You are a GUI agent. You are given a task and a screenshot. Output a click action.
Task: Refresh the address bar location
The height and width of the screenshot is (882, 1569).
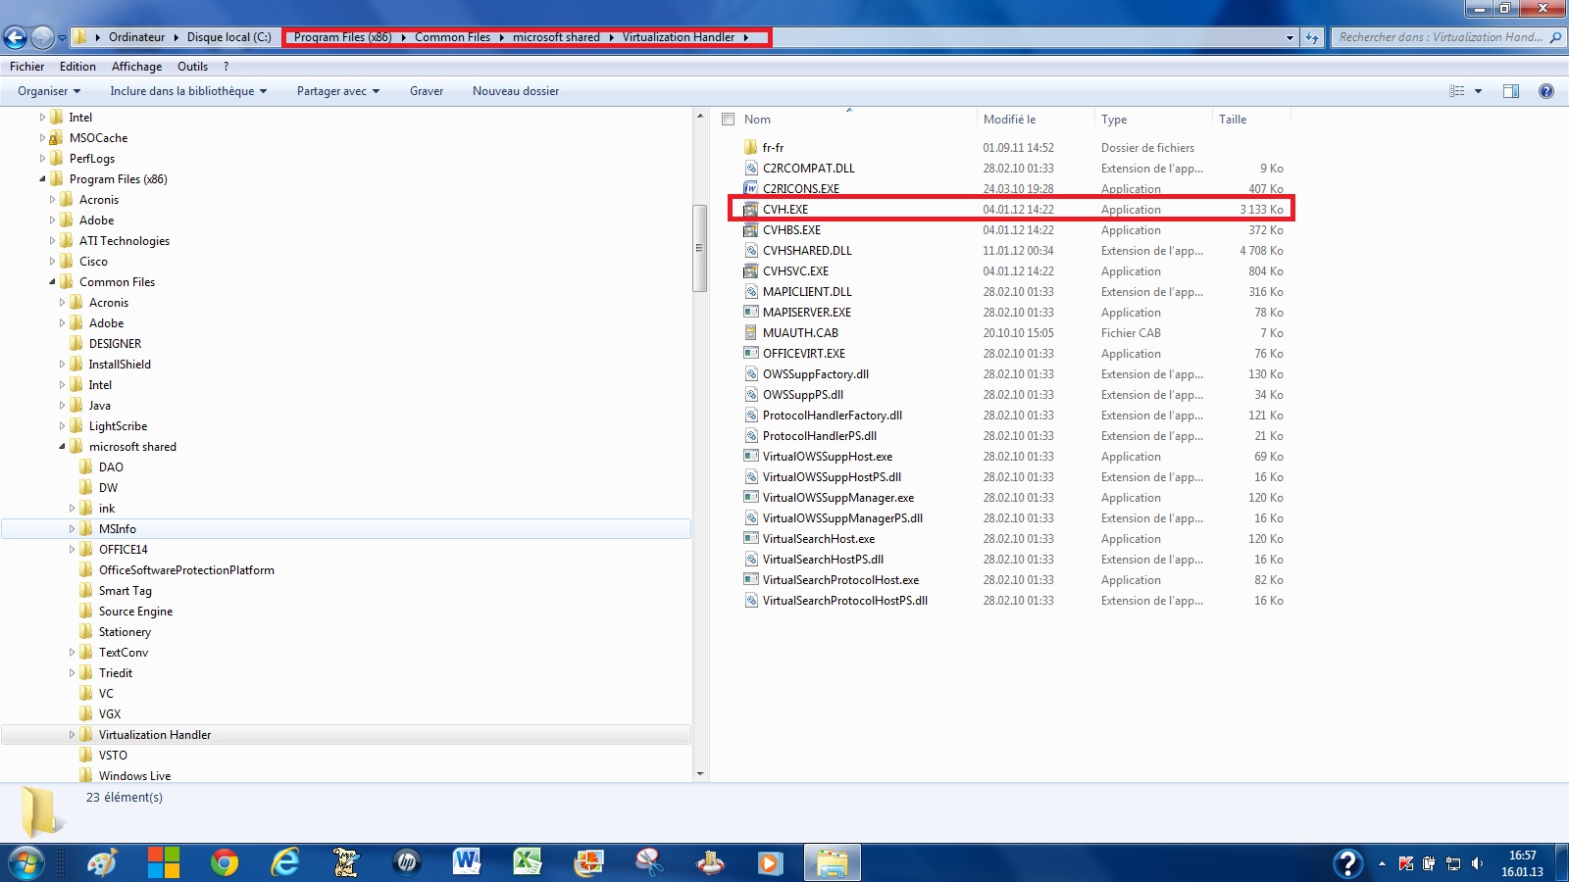pyautogui.click(x=1312, y=37)
